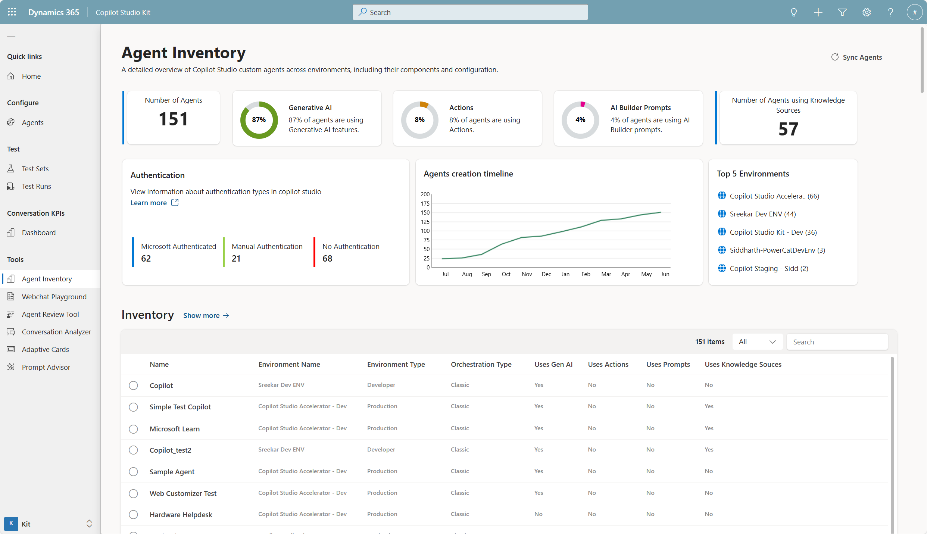Screen dimensions: 927x534
Task: Expand the Kit area switcher
Action: coord(89,524)
